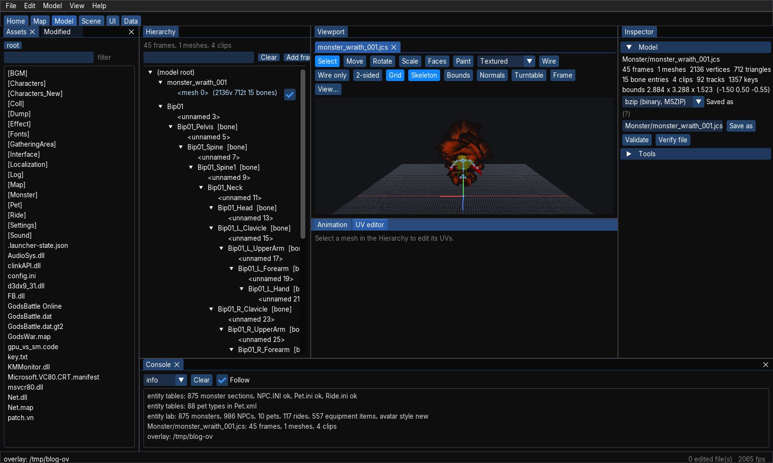Select the Paint tool
This screenshot has width=773, height=463.
pyautogui.click(x=463, y=61)
